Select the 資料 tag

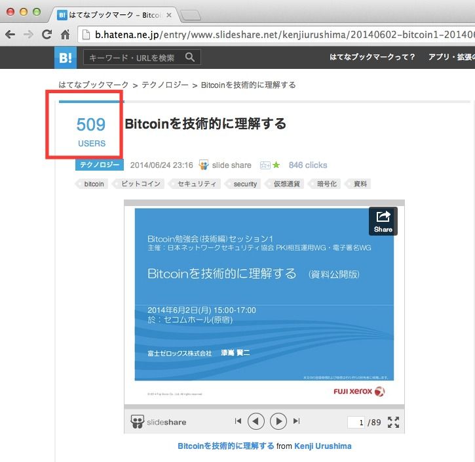(x=358, y=184)
